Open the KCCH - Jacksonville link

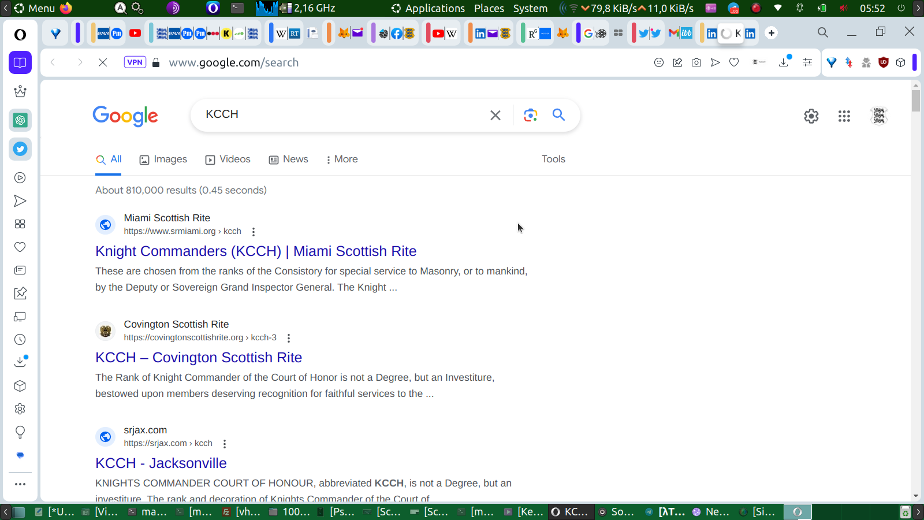point(161,463)
